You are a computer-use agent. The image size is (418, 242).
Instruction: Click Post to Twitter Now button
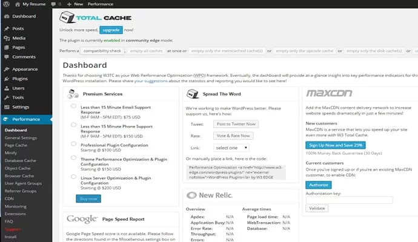point(236,124)
